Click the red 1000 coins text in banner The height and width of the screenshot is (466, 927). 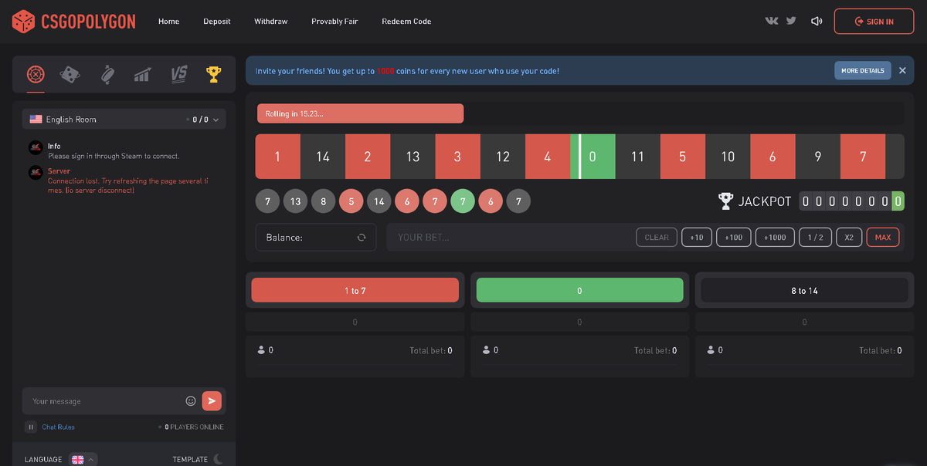[x=385, y=71]
